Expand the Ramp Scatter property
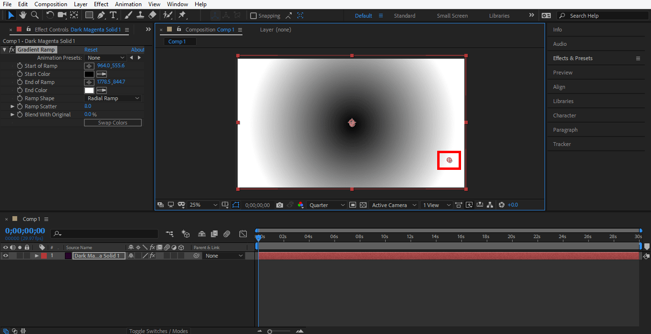The height and width of the screenshot is (334, 651). coord(13,106)
